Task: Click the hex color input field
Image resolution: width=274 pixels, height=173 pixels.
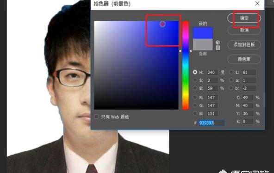Action: tap(212, 123)
